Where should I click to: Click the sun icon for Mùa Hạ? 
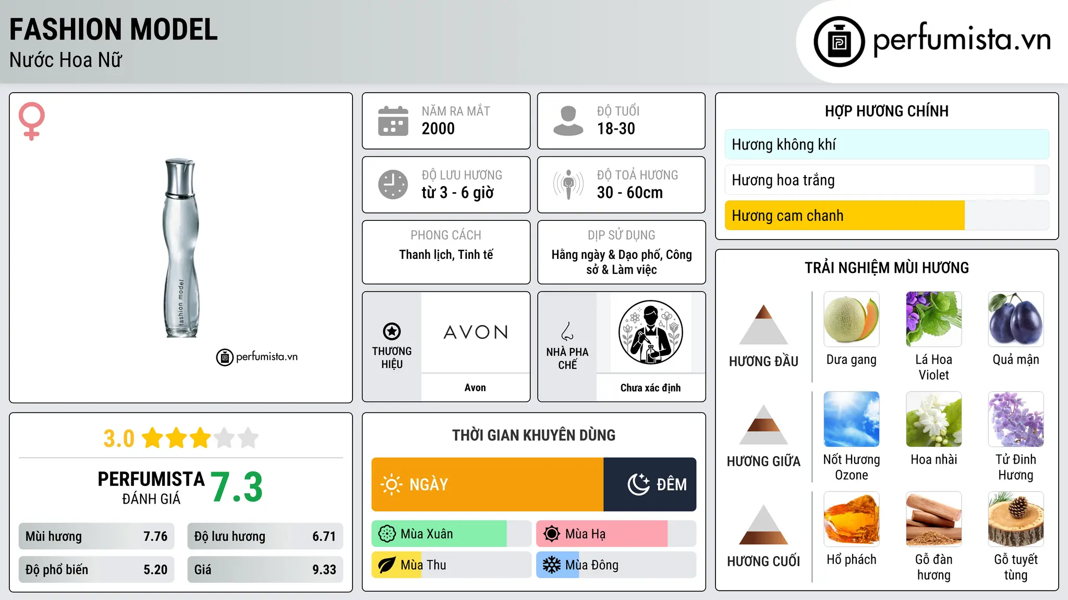click(552, 534)
